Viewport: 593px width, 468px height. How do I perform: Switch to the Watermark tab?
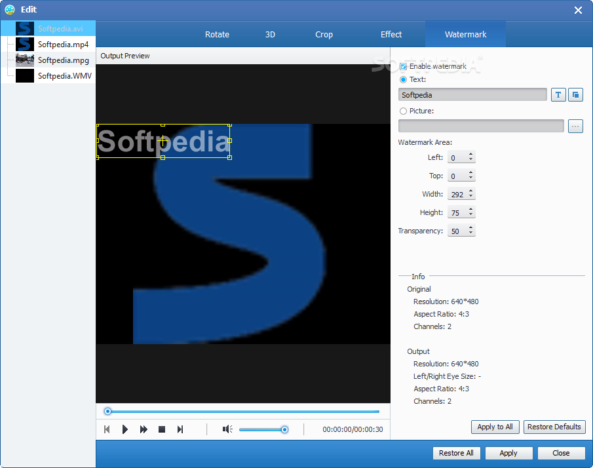465,35
